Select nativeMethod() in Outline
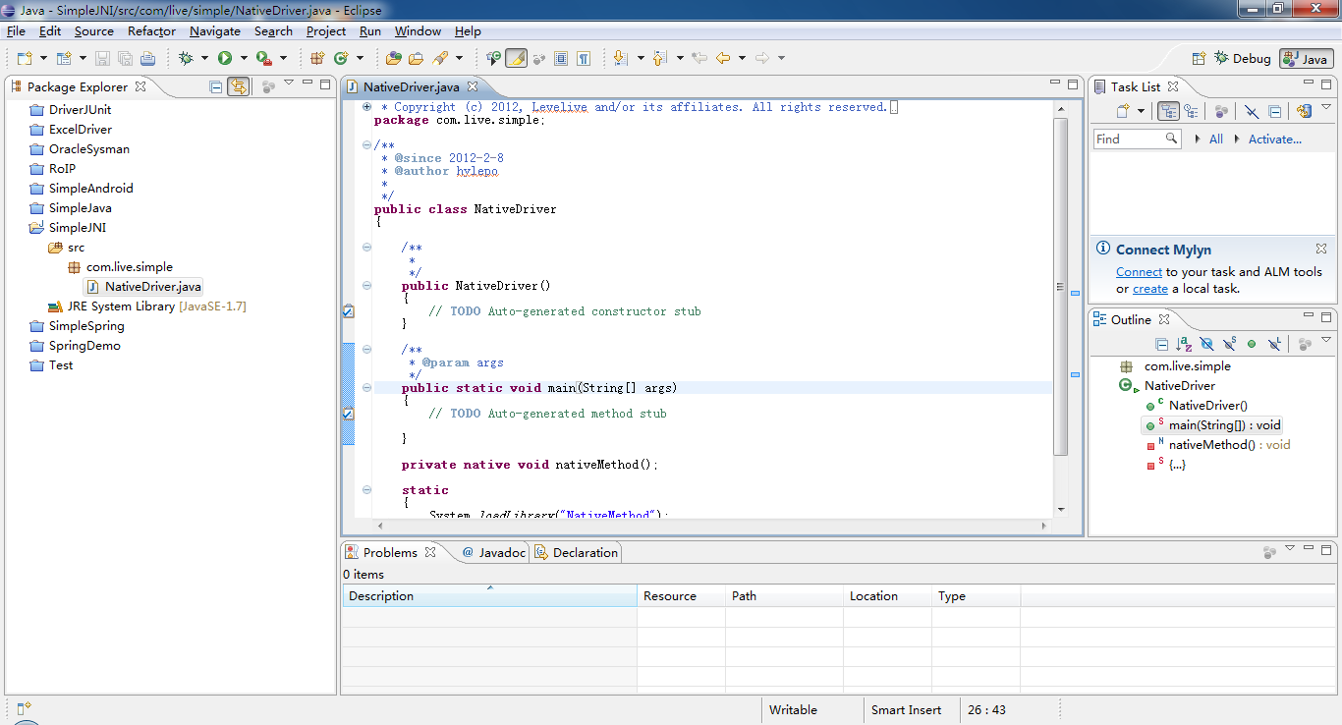 pyautogui.click(x=1218, y=445)
